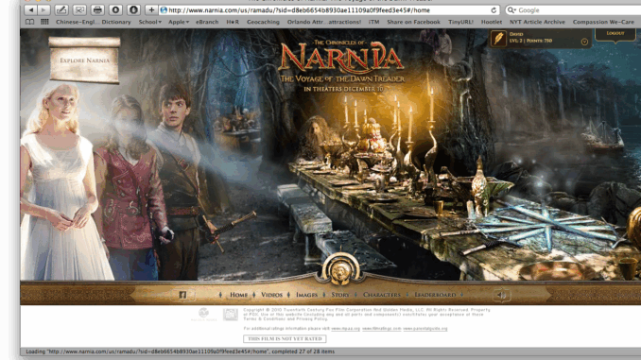Click Share on Facebook bookmark
This screenshot has height=360, width=641.
tap(413, 22)
